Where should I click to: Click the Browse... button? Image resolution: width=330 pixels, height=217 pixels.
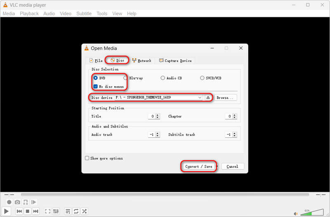point(225,98)
